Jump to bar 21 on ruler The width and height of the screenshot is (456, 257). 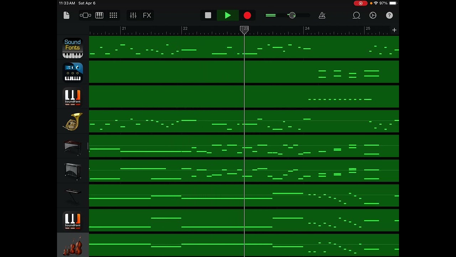pyautogui.click(x=124, y=29)
